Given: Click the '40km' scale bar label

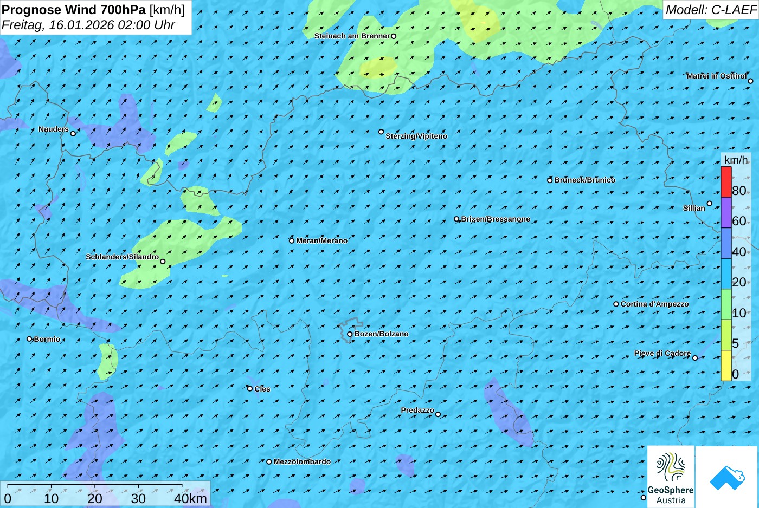Looking at the screenshot, I should [x=190, y=499].
